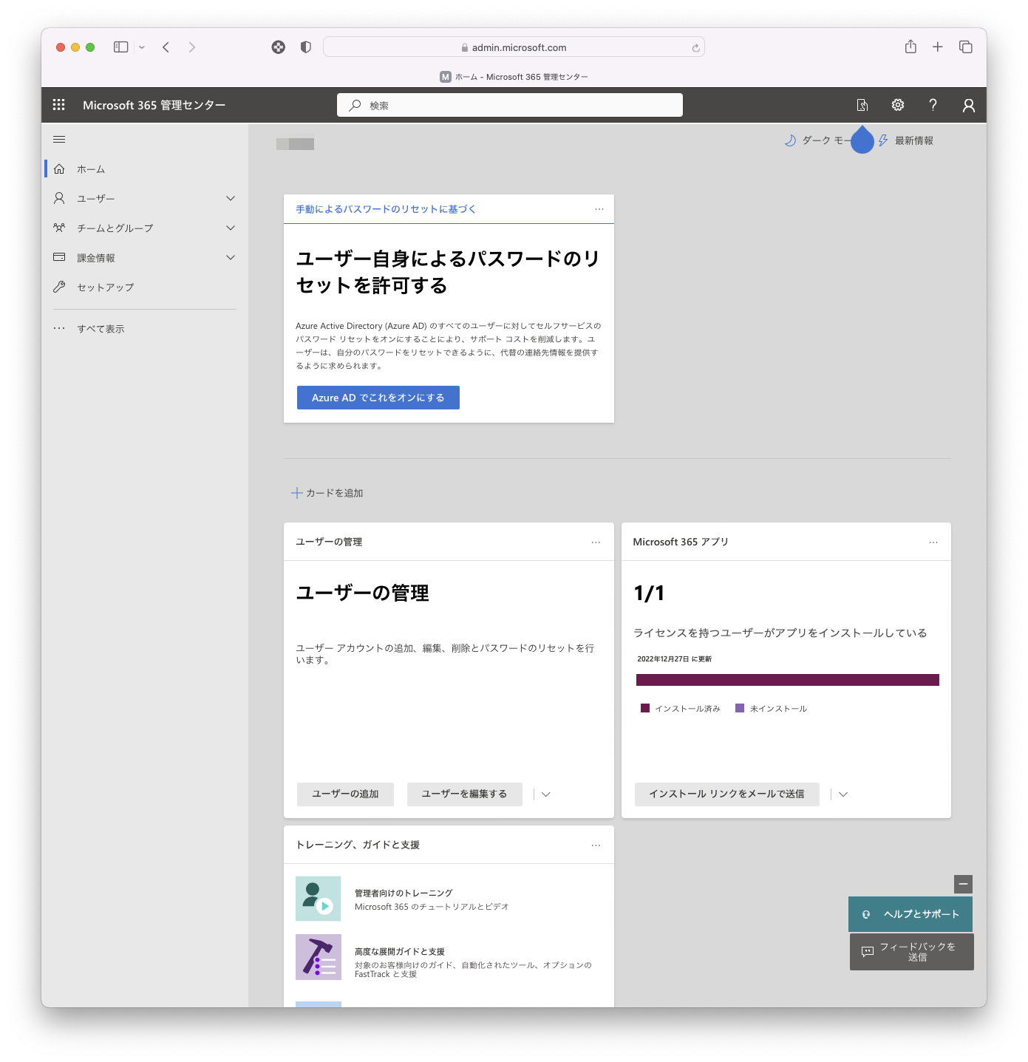The width and height of the screenshot is (1028, 1062).
Task: Click the Safari extension icon beside the shield
Action: [x=279, y=47]
